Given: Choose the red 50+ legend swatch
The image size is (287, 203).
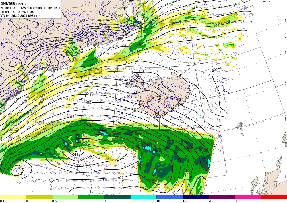Looking at the screenshot, I should (x=274, y=197).
